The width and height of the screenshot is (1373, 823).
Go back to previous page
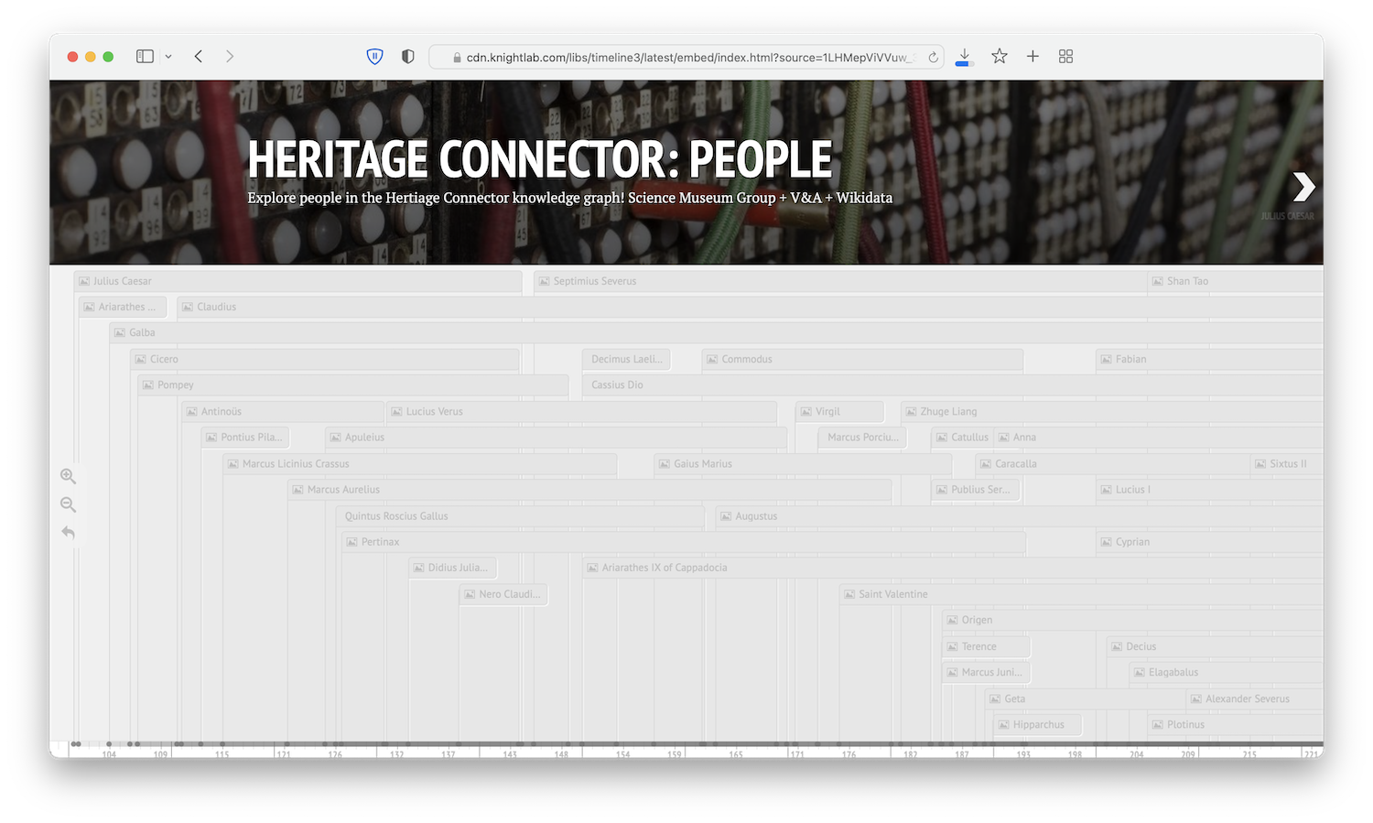[x=199, y=57]
